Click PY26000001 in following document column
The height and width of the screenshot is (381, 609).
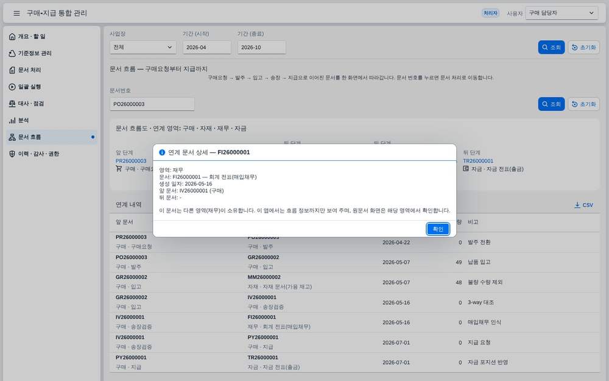coord(263,338)
